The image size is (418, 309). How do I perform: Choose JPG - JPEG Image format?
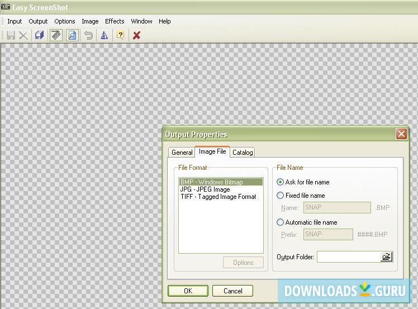(x=221, y=189)
